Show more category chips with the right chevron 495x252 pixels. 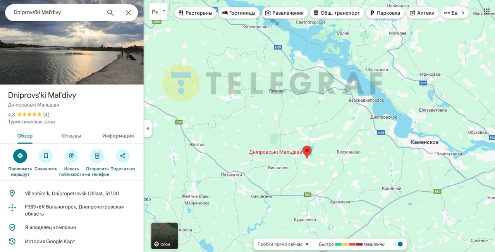(x=462, y=13)
